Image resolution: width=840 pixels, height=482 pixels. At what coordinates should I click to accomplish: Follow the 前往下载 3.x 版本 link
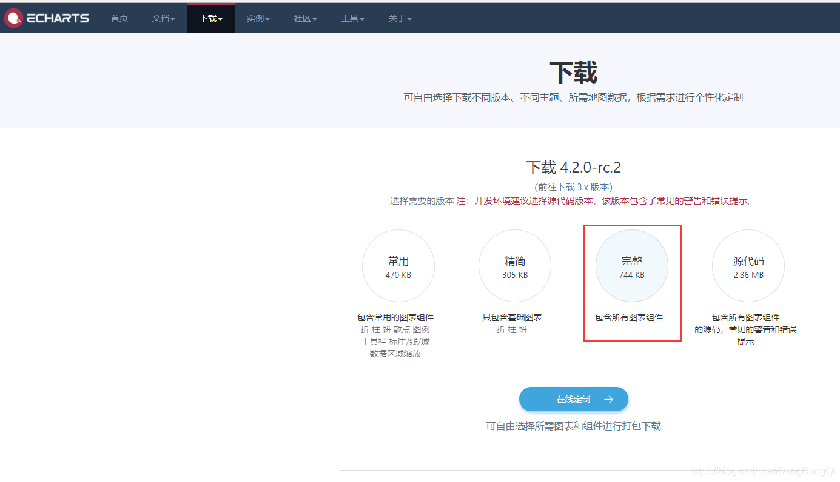pyautogui.click(x=573, y=187)
